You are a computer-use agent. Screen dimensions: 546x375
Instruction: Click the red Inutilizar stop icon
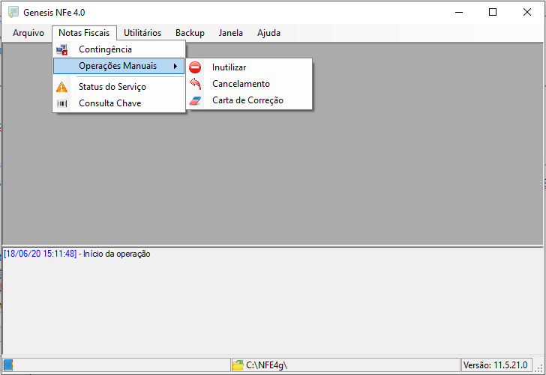click(x=195, y=67)
